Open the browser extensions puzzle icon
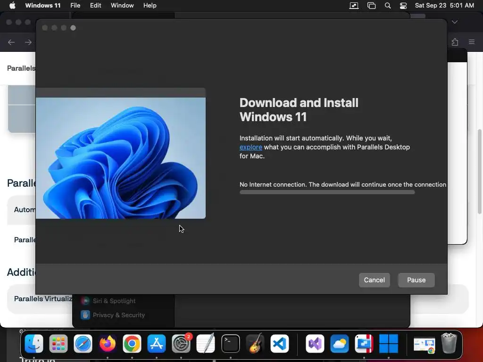This screenshot has height=362, width=483. click(455, 42)
